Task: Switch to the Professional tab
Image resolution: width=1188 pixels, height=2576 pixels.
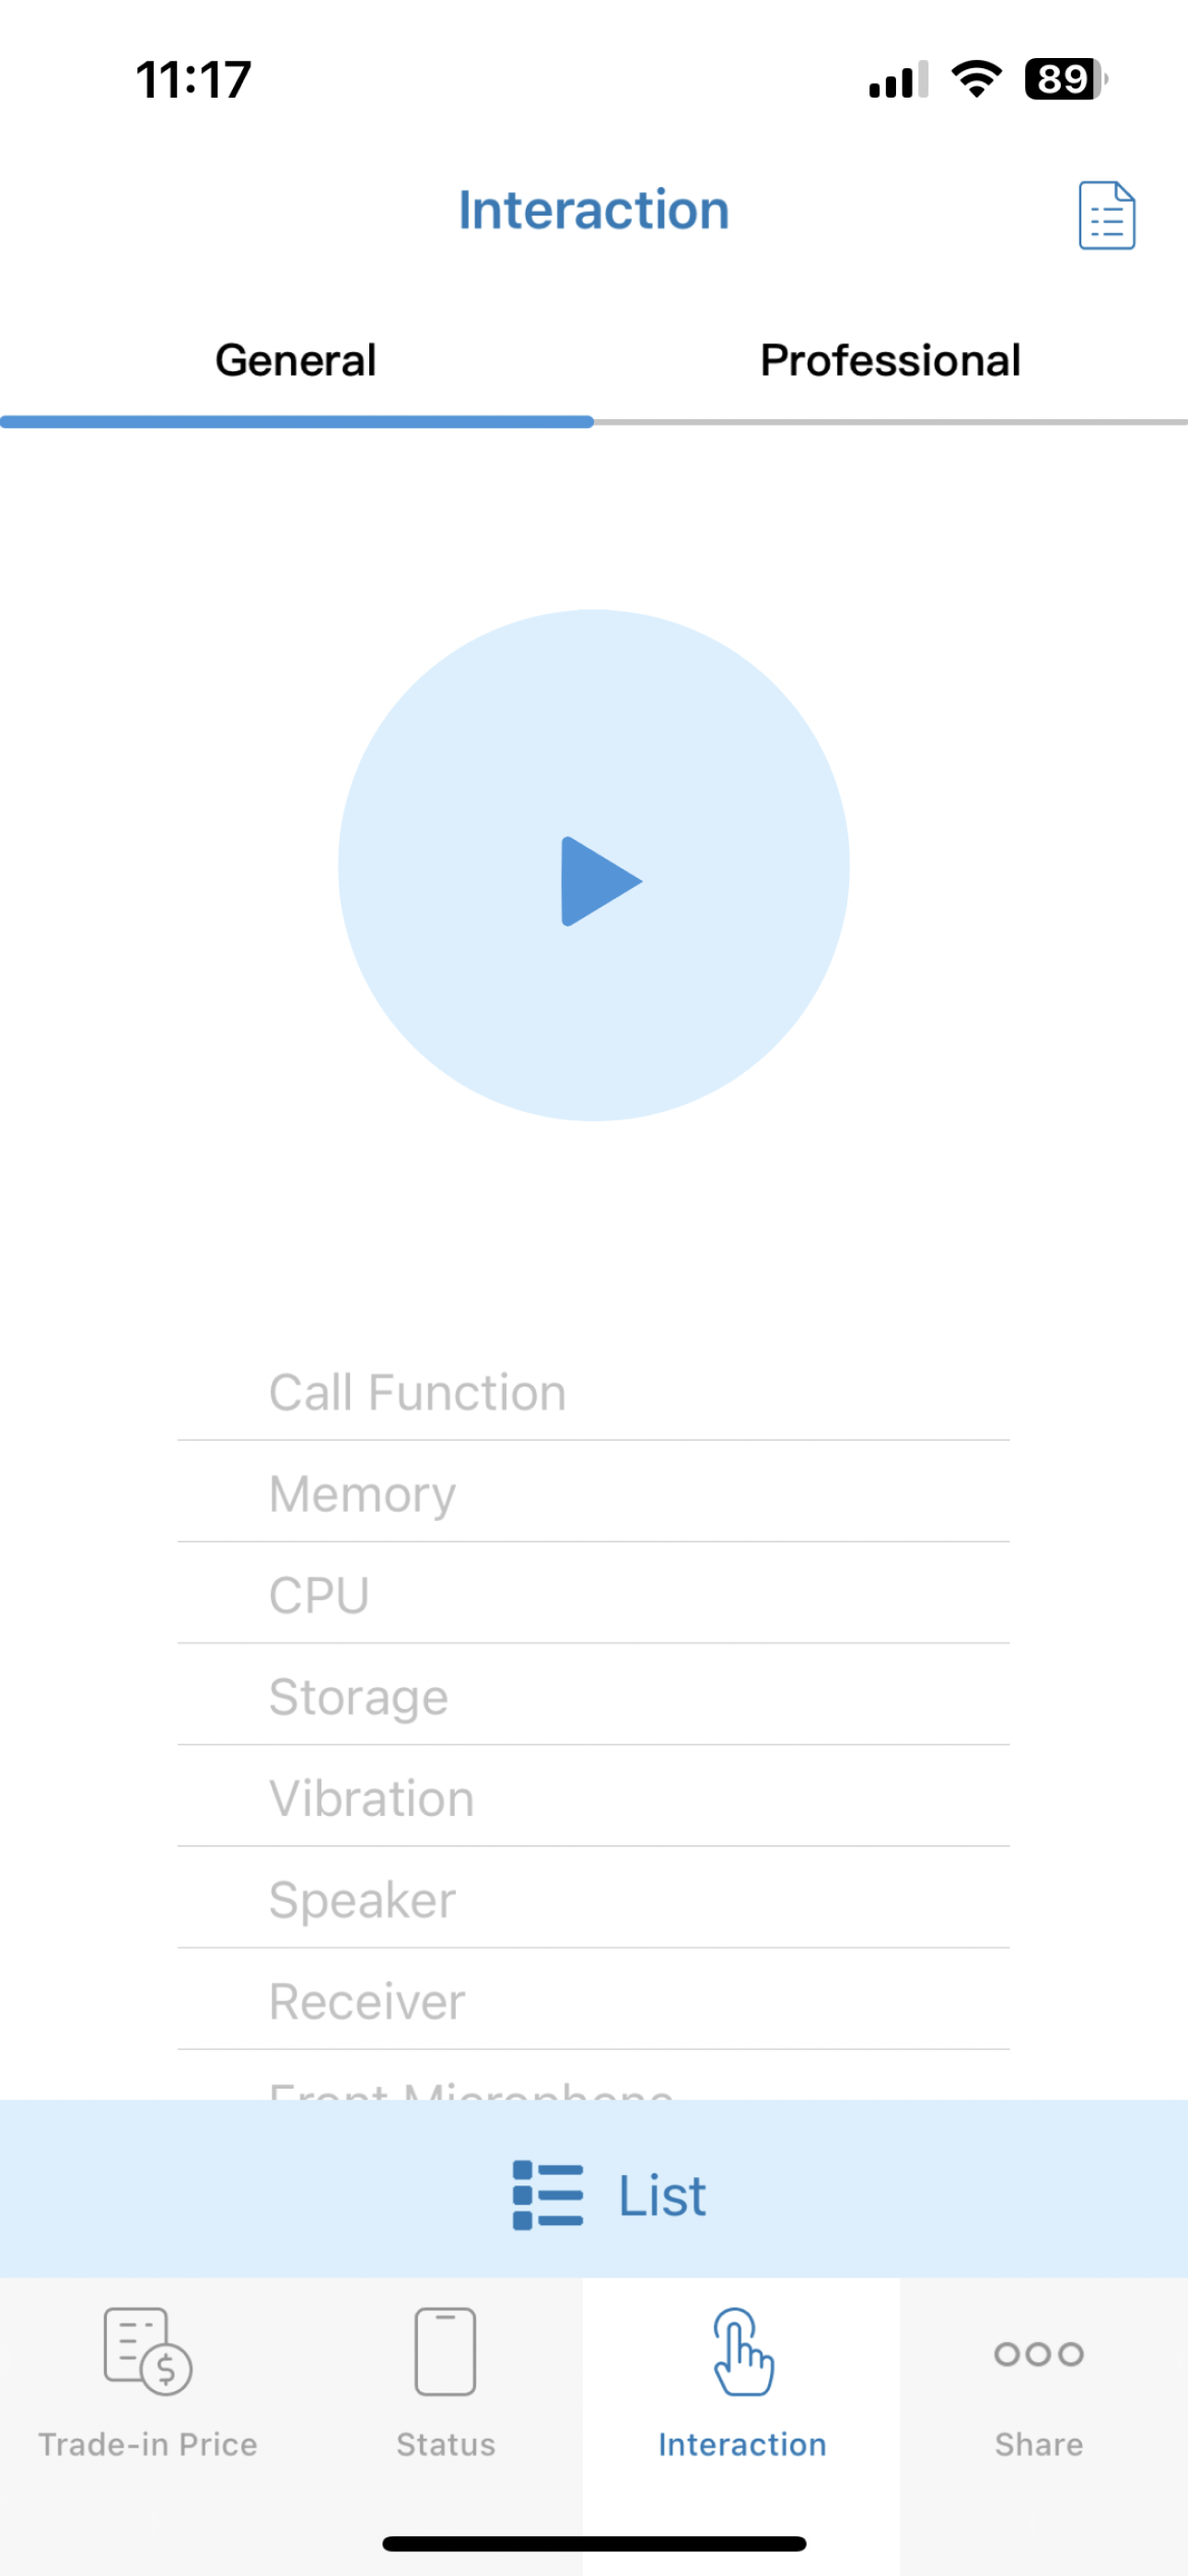Action: (x=889, y=360)
